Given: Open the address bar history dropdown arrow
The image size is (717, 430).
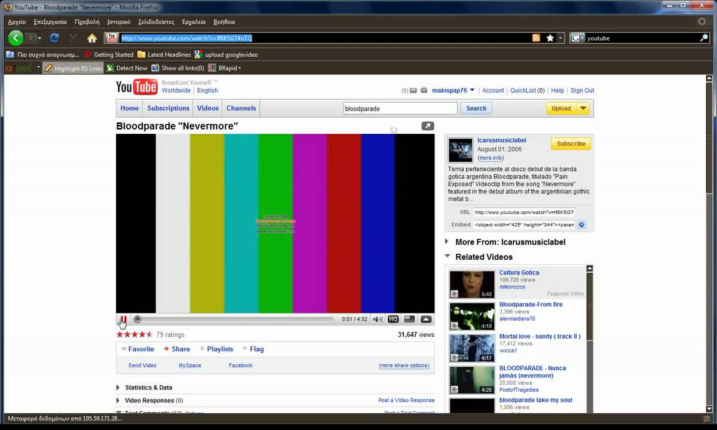Looking at the screenshot, I should click(560, 38).
